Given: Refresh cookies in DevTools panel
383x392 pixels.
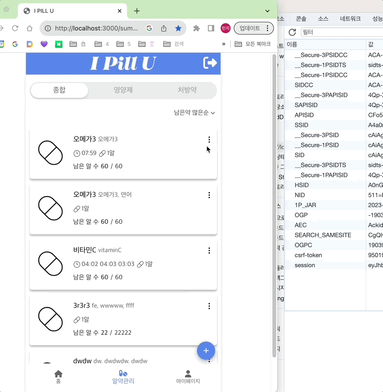Looking at the screenshot, I should click(x=292, y=32).
